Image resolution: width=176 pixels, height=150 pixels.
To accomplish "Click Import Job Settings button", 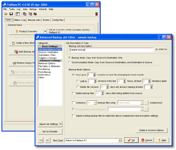I will click(x=49, y=124).
